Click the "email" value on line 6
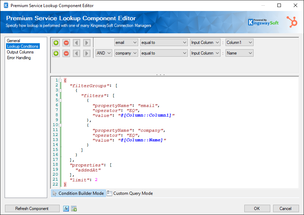This screenshot has width=304, height=215. coord(147,106)
